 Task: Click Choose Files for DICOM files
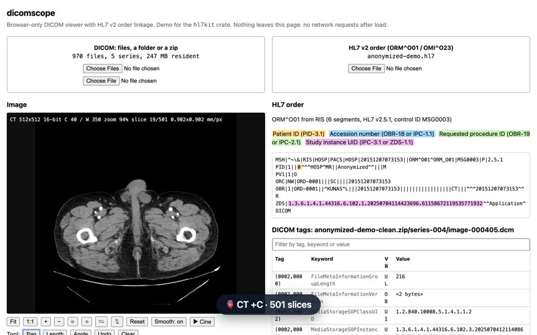[x=102, y=68]
